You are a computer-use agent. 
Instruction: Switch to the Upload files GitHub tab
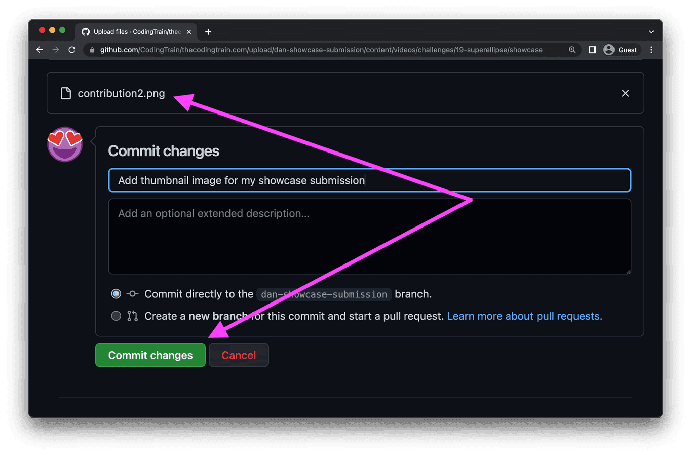[x=133, y=32]
